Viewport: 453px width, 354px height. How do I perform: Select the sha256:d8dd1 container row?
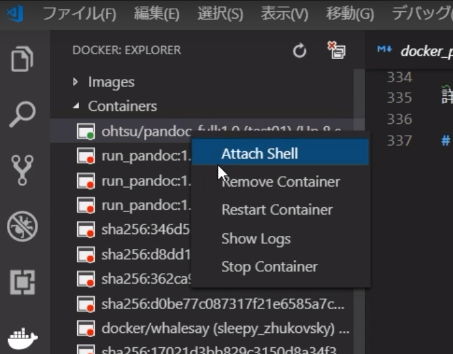(x=121, y=254)
